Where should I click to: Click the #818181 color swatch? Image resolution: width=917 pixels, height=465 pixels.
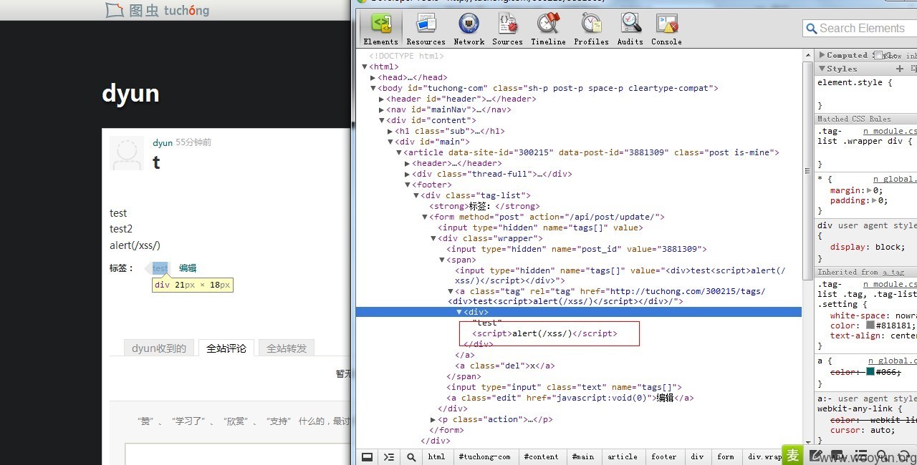[870, 325]
